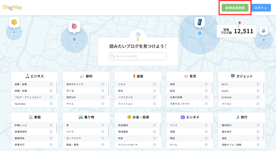
Task: Open the 家庭 category heading
Action: pos(34,117)
